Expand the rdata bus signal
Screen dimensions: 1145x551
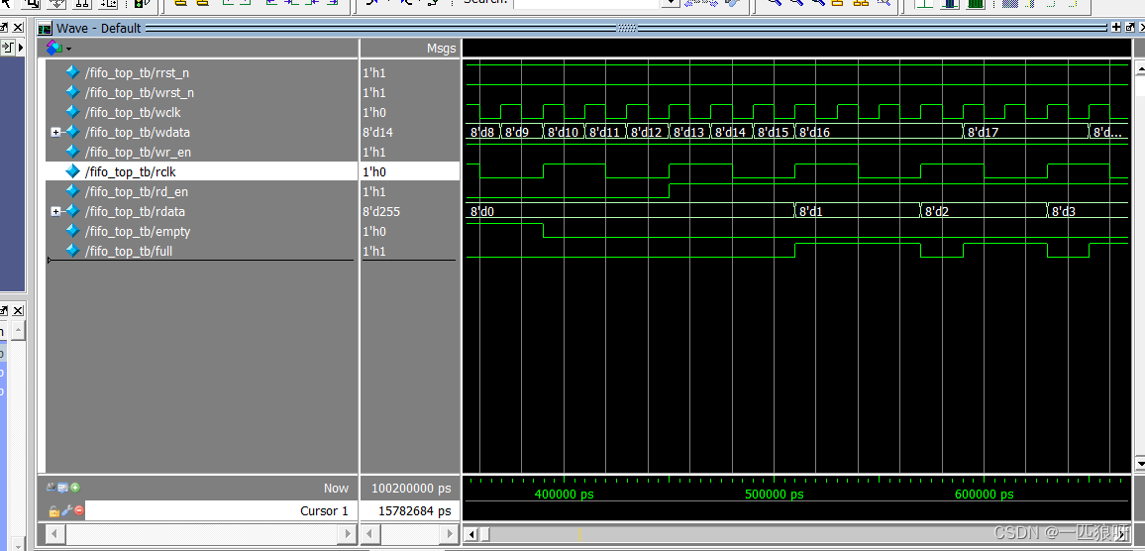(x=55, y=211)
